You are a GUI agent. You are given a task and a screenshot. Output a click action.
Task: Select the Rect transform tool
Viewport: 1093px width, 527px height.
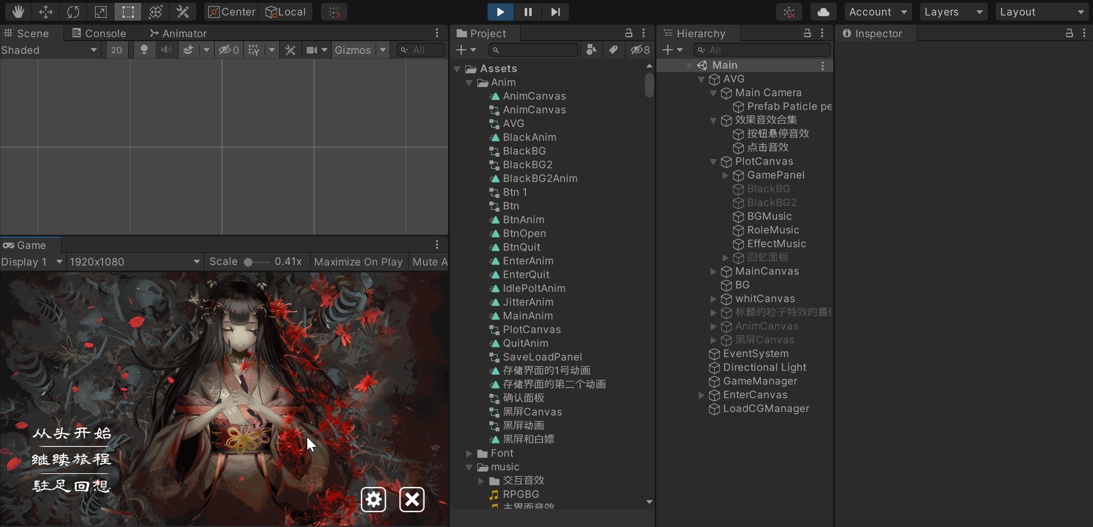pyautogui.click(x=128, y=11)
